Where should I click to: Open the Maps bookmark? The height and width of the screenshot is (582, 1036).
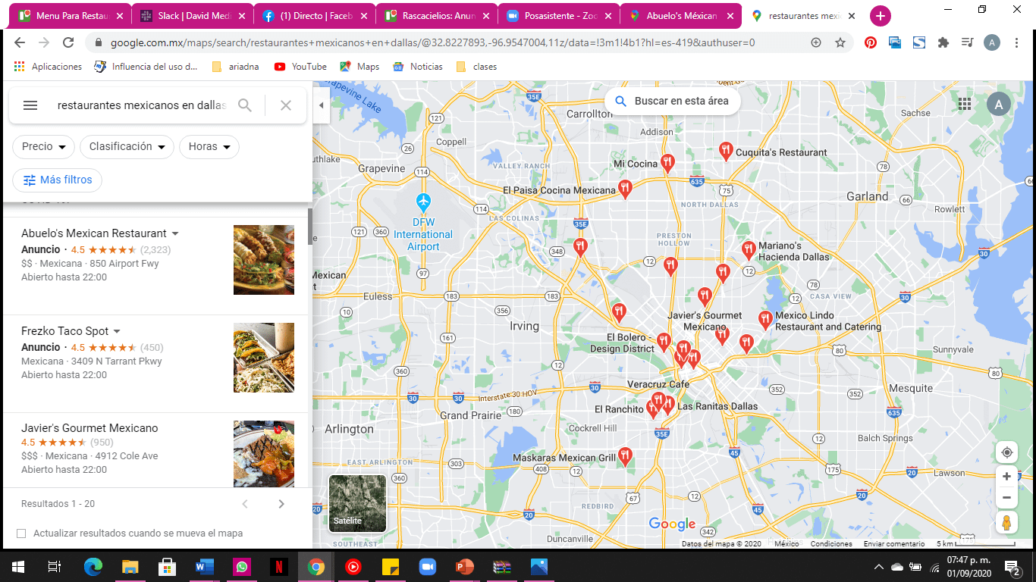click(x=359, y=67)
